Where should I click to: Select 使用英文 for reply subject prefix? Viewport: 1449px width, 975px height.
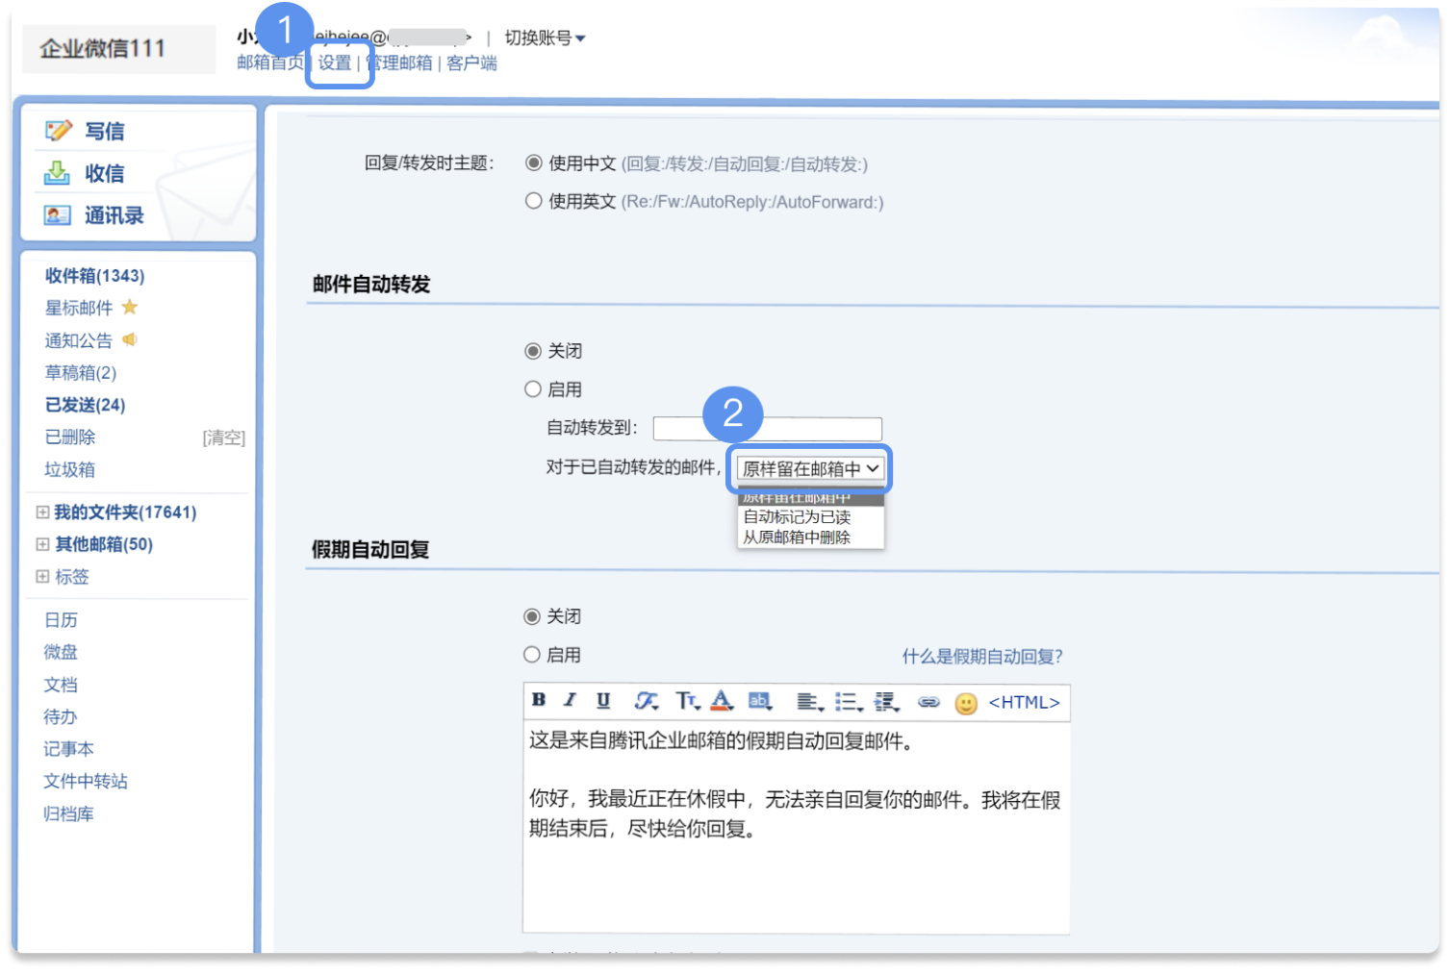pos(534,201)
